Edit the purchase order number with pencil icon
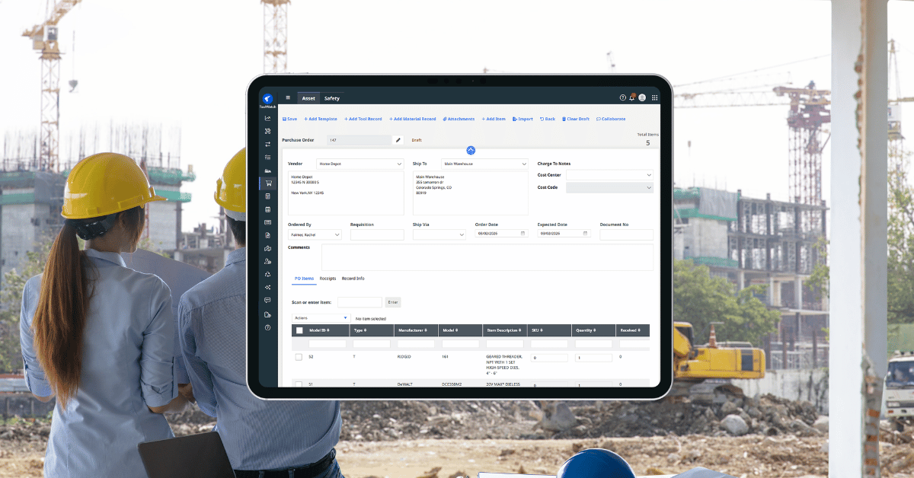Screen dimensions: 914x478 point(398,140)
